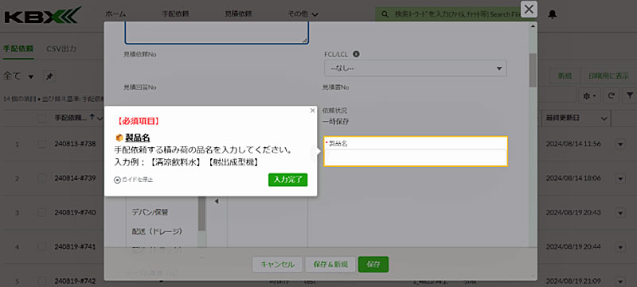Open row actions for 2024/08/19 21:09

tap(621, 281)
